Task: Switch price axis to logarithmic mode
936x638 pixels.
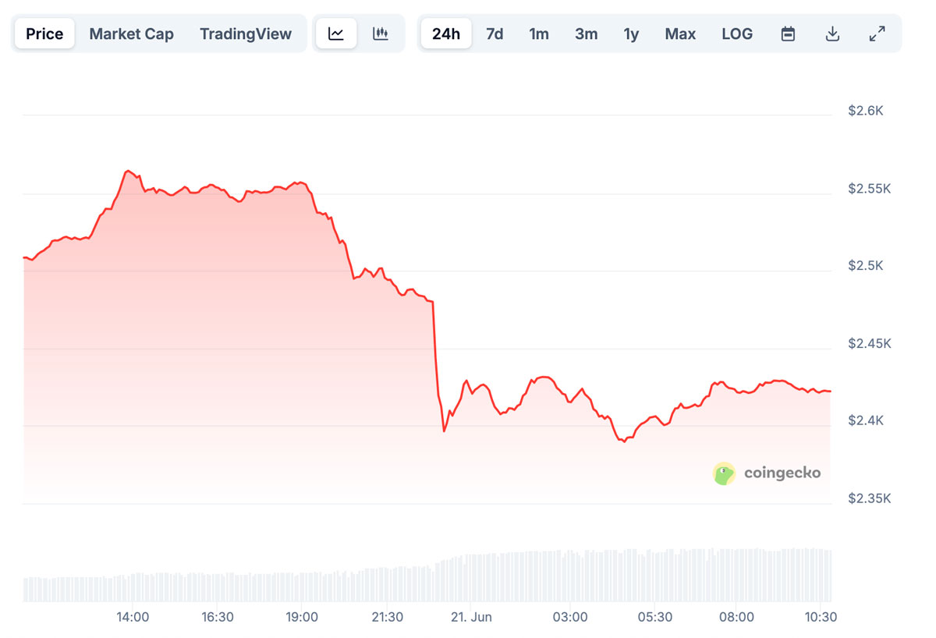Action: tap(737, 34)
